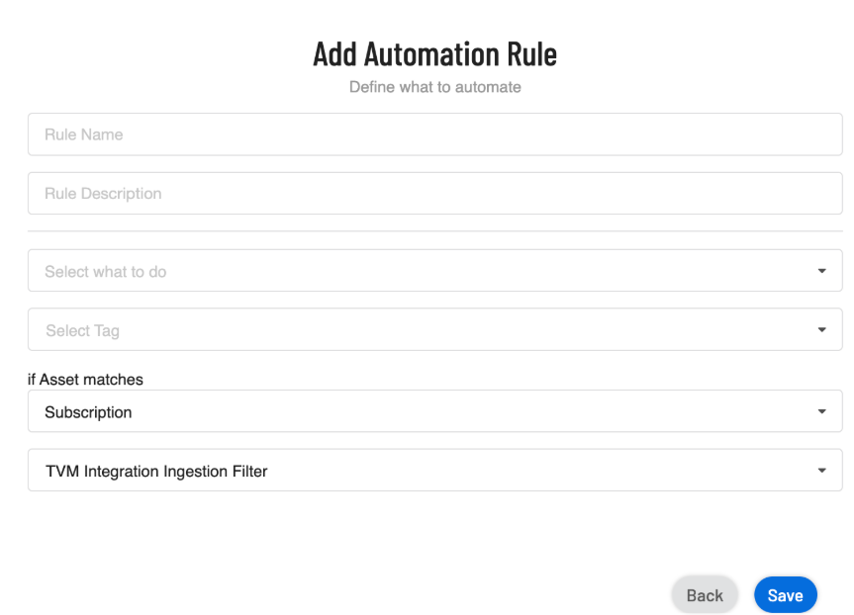This screenshot has height=615, width=854.
Task: Click the "if Asset matches" label
Action: click(85, 380)
